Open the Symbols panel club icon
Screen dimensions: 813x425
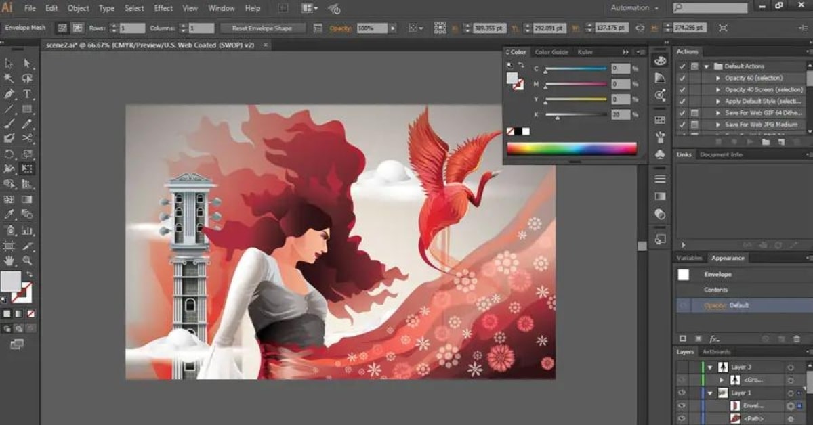[660, 154]
